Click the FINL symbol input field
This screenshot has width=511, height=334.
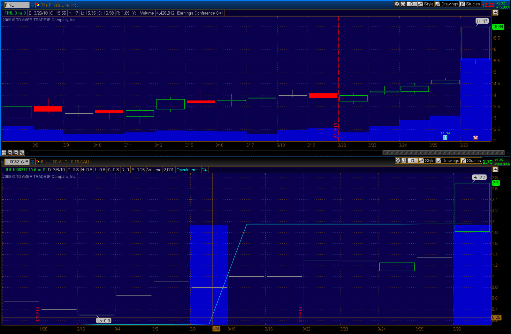click(17, 5)
